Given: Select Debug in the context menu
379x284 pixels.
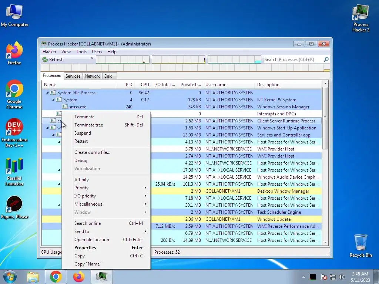Looking at the screenshot, I should [x=106, y=160].
